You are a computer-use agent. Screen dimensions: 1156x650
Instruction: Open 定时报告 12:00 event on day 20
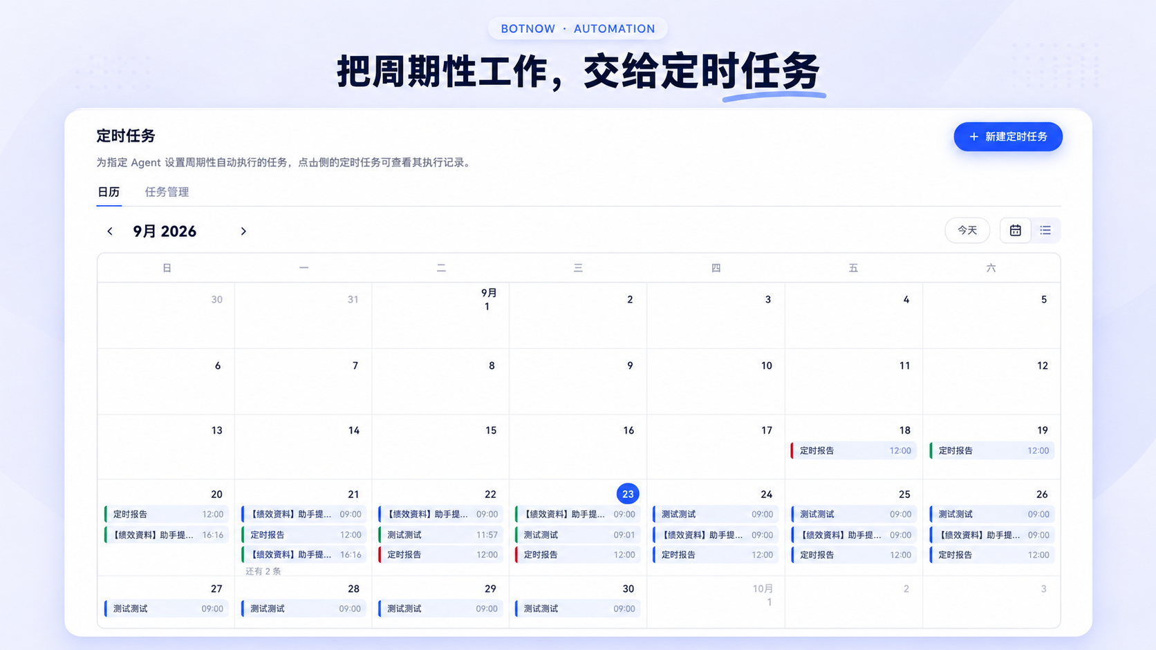click(x=167, y=515)
